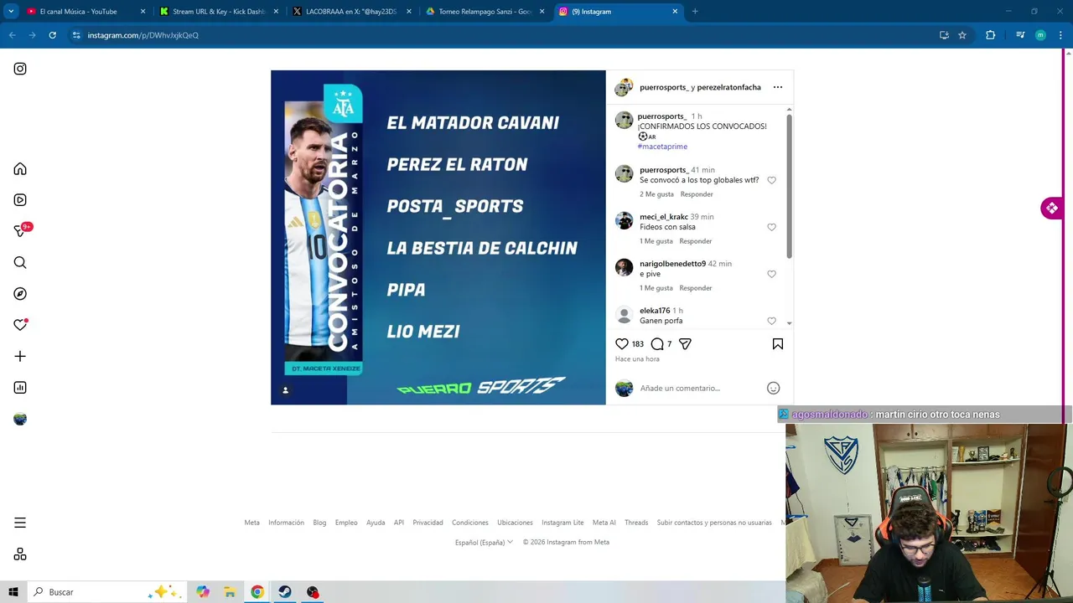Reply to the puerrosports_ comment
This screenshot has height=603, width=1073.
click(697, 194)
